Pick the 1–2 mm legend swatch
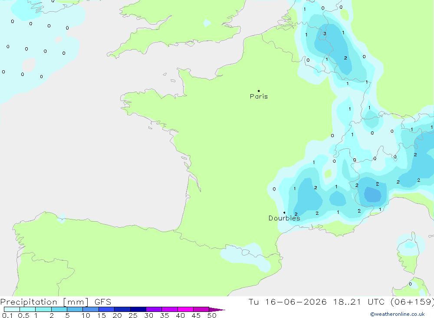This screenshot has width=434, height=318. [x=43, y=309]
